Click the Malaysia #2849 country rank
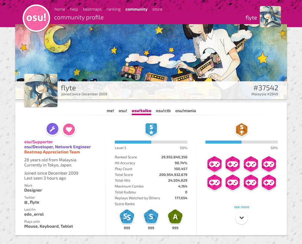The height and width of the screenshot is (244, 302). click(265, 94)
